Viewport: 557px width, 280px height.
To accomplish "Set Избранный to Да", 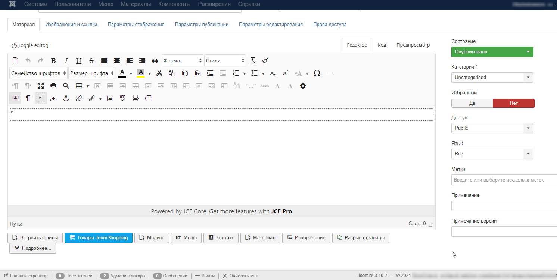I will (x=472, y=103).
